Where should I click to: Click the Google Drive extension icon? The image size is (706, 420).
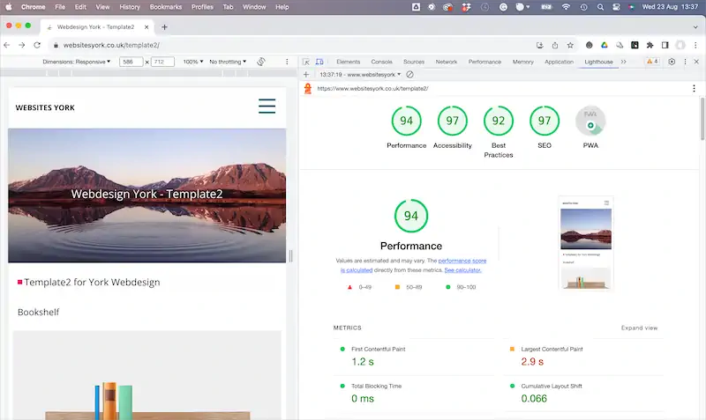coord(605,45)
